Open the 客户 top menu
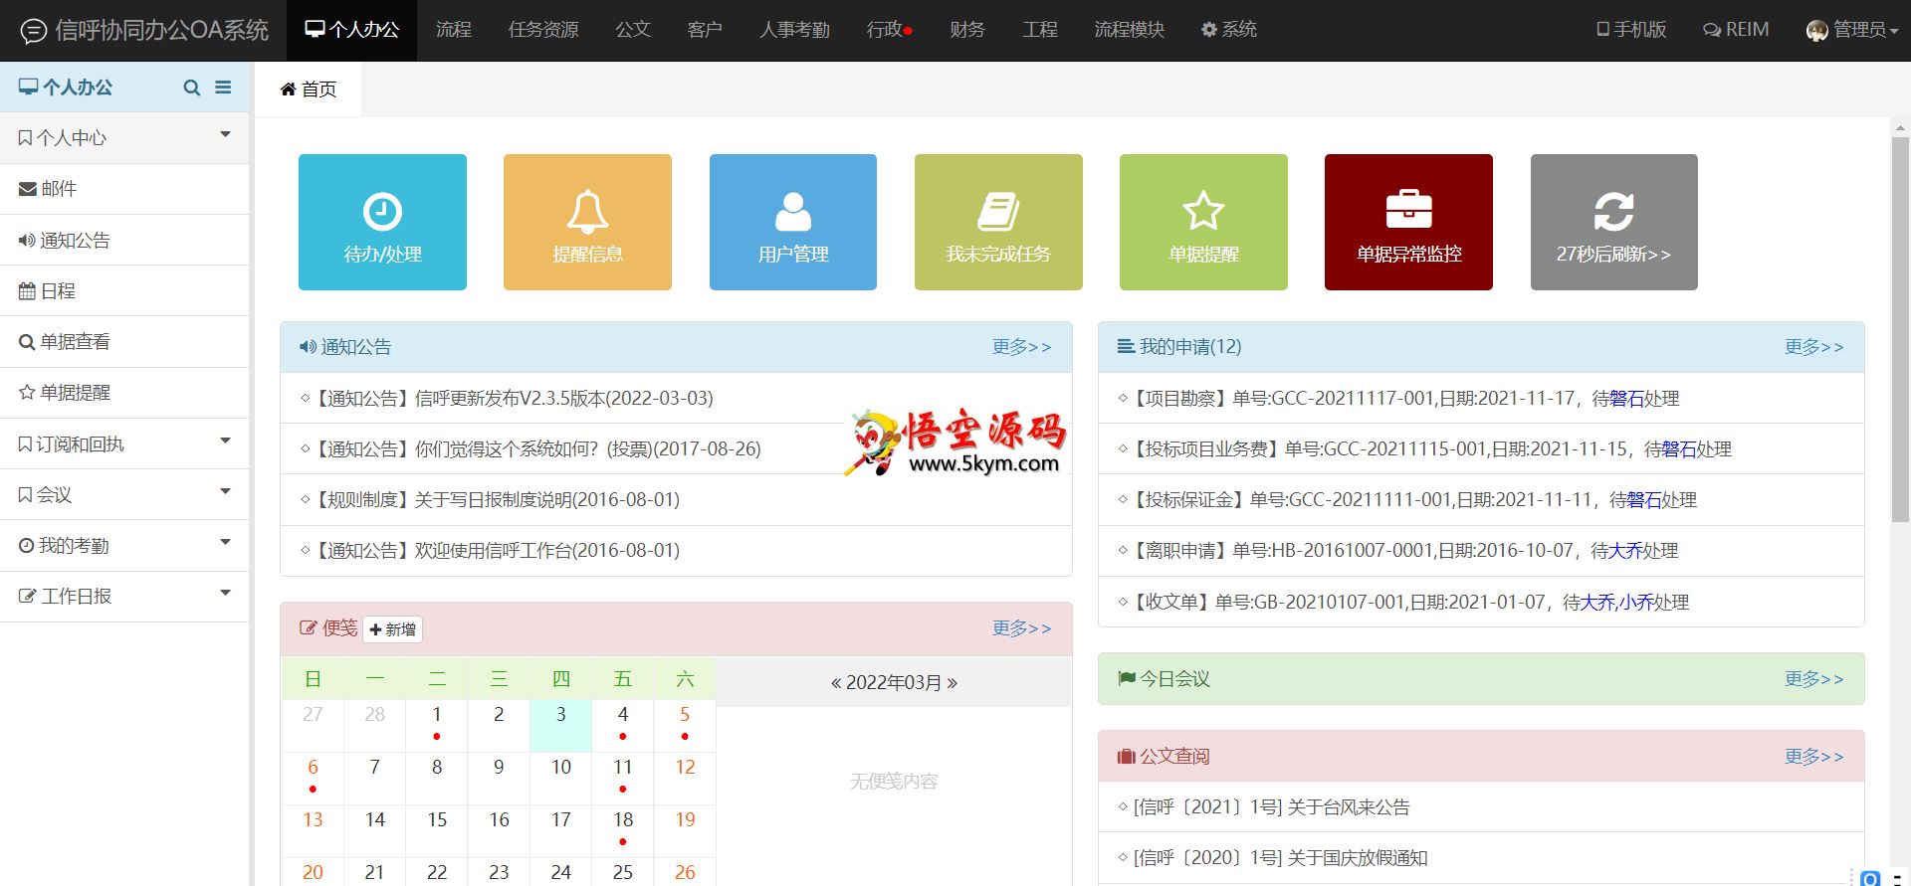 [x=705, y=30]
